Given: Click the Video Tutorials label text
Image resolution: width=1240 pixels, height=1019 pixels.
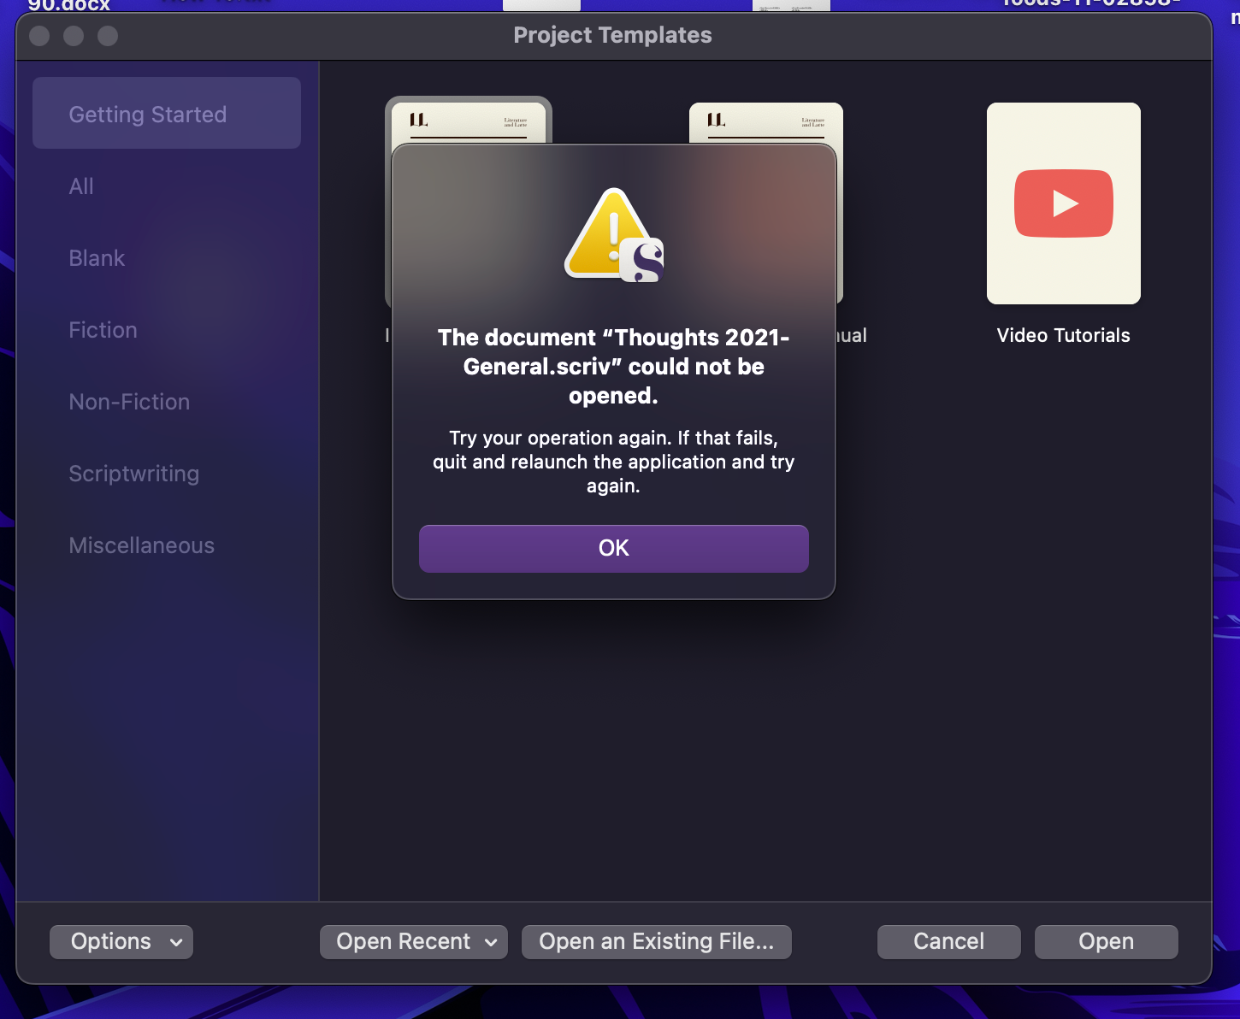Looking at the screenshot, I should tap(1063, 335).
